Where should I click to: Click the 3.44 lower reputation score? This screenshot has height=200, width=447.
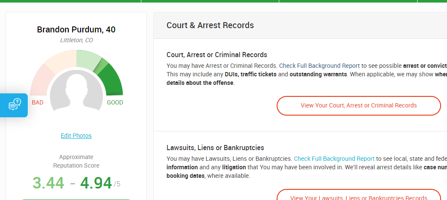pos(48,183)
